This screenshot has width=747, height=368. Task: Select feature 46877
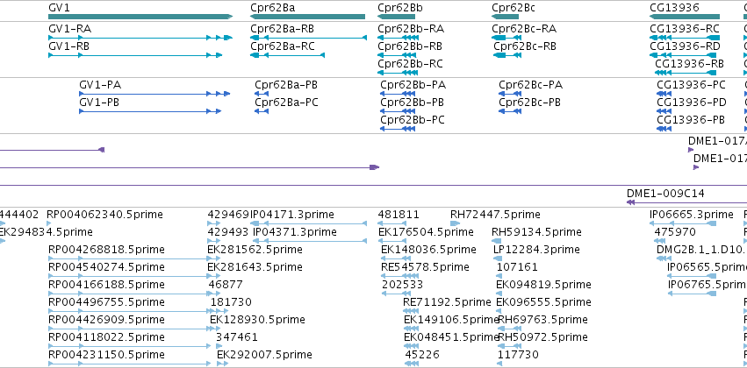coord(226,285)
